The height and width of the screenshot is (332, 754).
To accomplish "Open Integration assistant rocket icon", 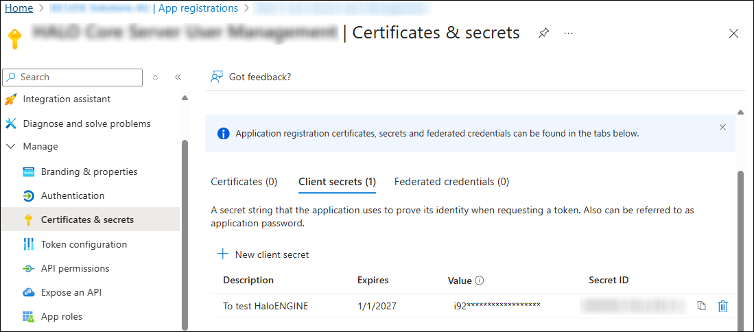I will click(10, 99).
